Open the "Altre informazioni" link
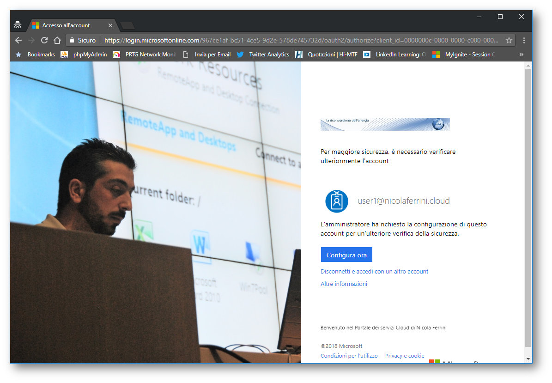This screenshot has height=383, width=552. coord(344,284)
